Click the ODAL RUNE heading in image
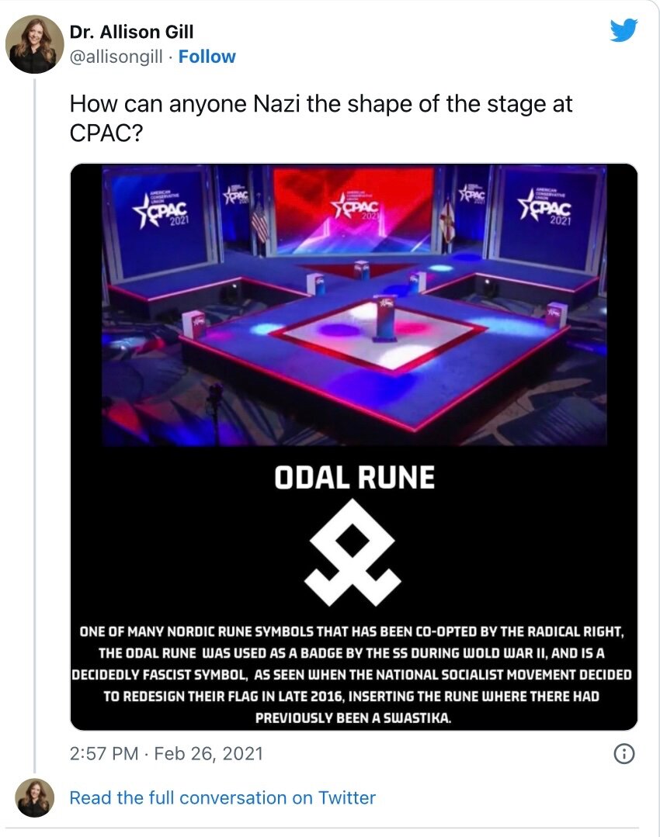The width and height of the screenshot is (660, 837). (x=354, y=478)
